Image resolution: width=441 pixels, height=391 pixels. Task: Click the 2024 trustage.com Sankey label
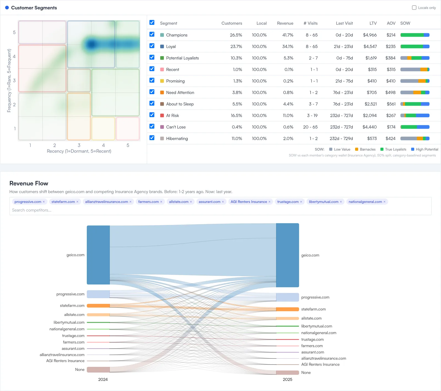(x=73, y=336)
